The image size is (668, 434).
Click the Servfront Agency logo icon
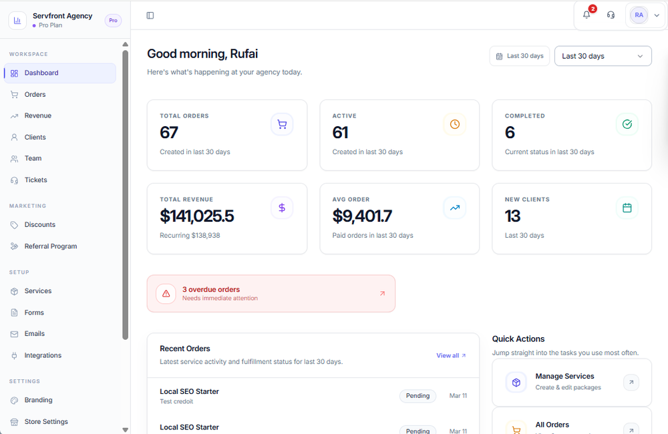click(x=17, y=20)
